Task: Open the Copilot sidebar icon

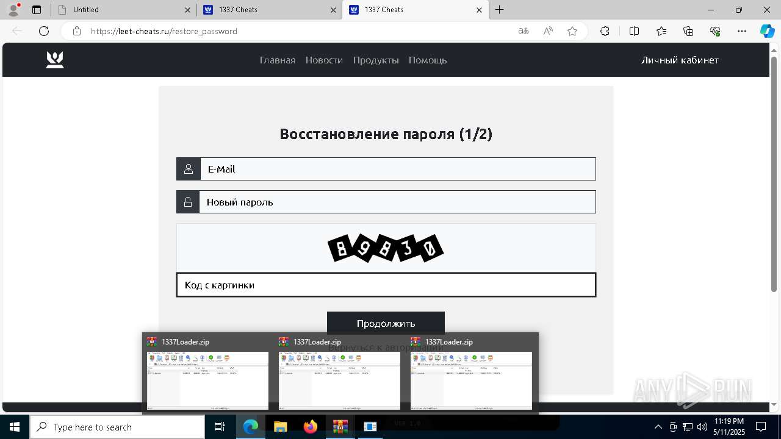Action: [767, 31]
